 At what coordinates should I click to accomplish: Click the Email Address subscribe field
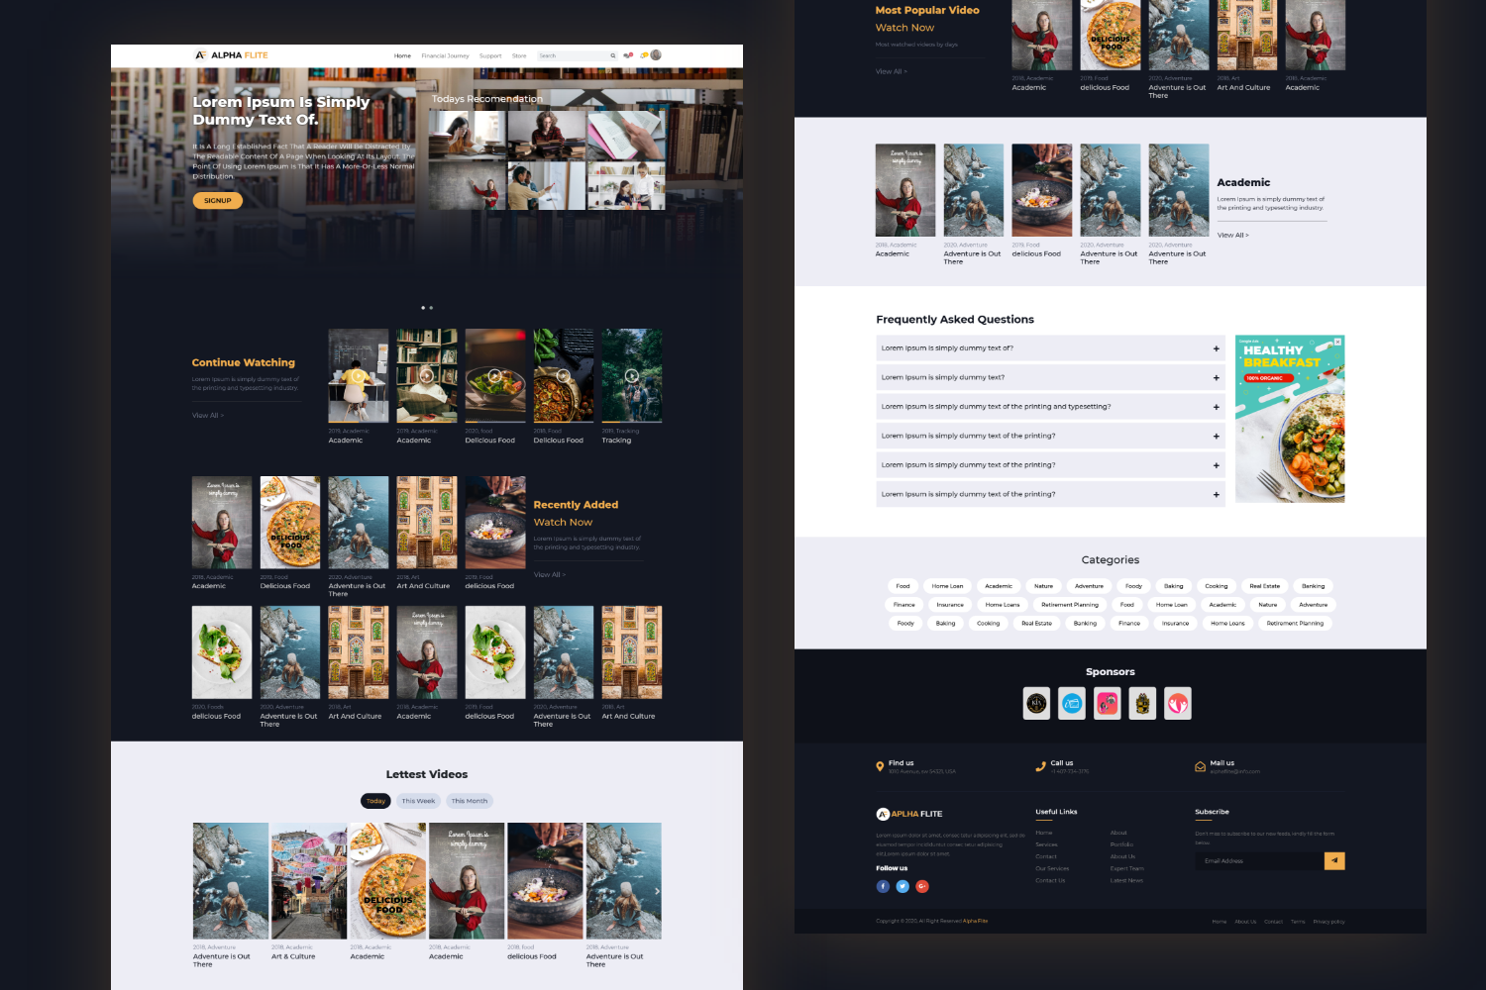(x=1259, y=861)
